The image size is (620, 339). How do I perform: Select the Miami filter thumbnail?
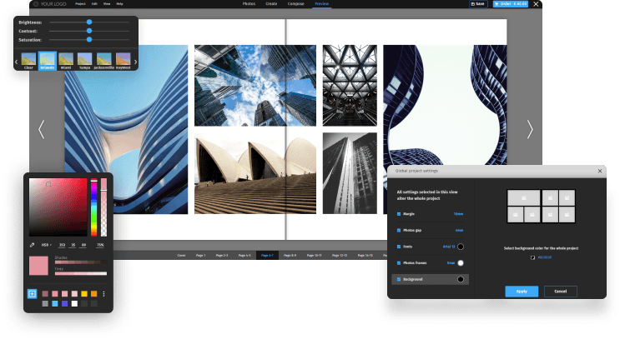pyautogui.click(x=66, y=60)
